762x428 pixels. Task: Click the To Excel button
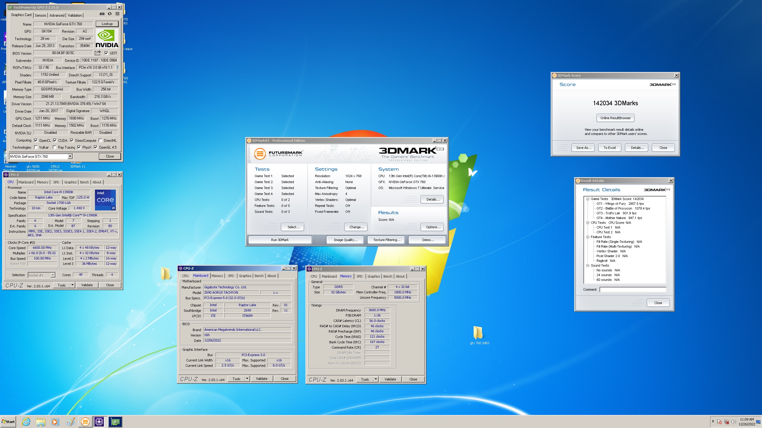(x=609, y=148)
